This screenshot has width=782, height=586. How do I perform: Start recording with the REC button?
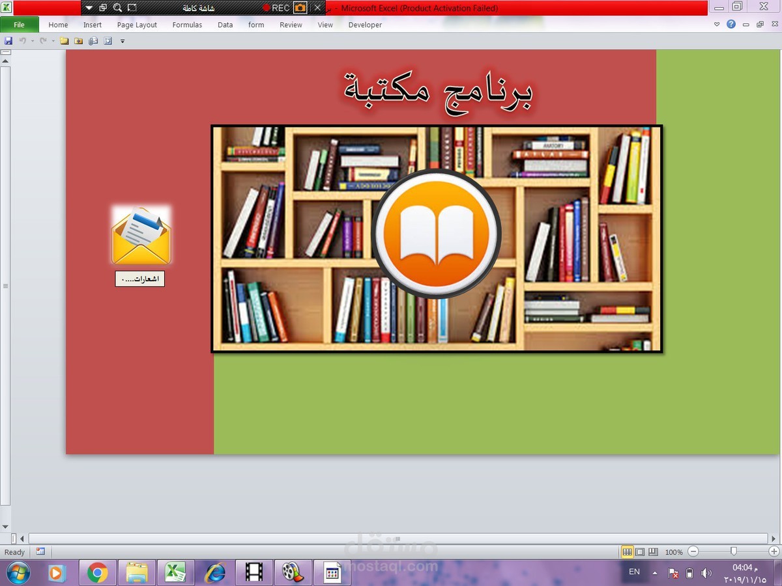click(x=276, y=8)
